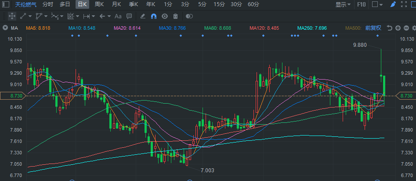Toggle the left sidebar panel icon

point(6,4)
